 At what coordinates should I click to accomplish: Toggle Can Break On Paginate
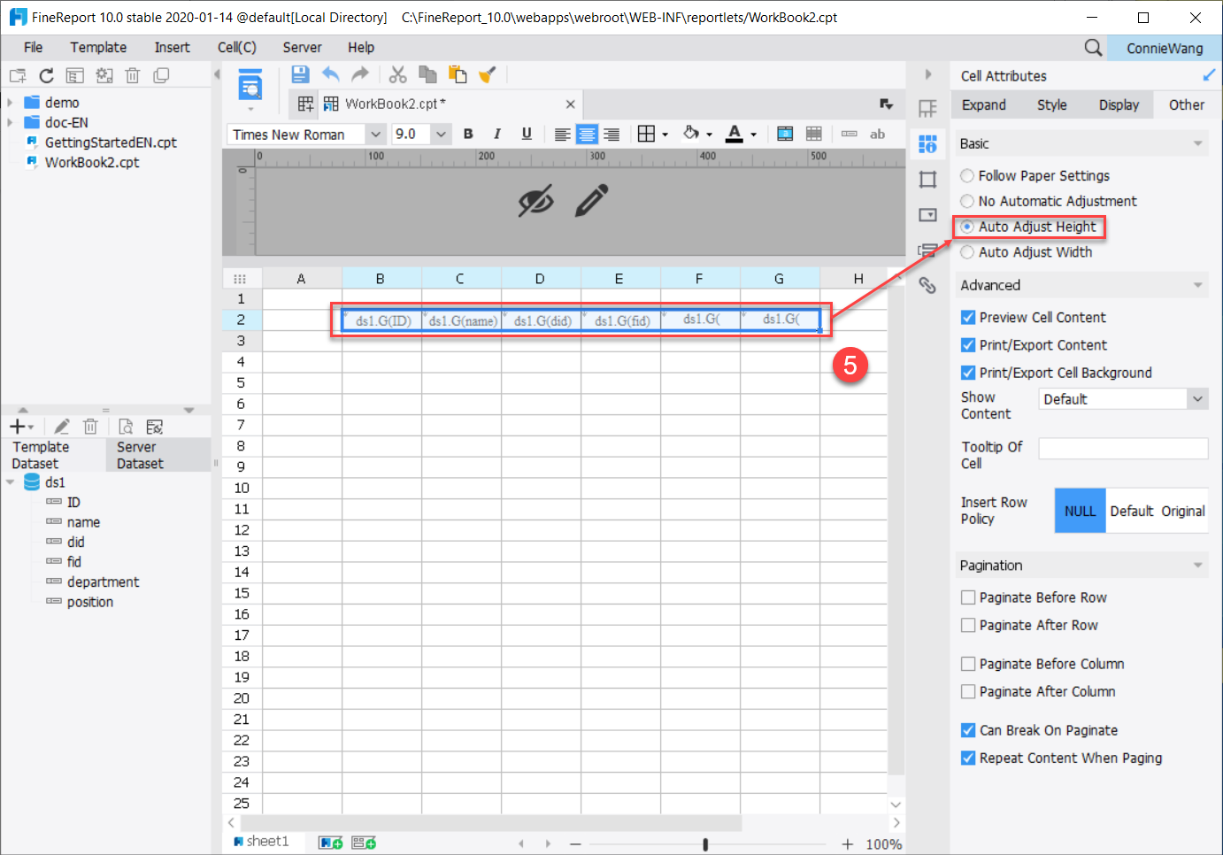coord(968,730)
